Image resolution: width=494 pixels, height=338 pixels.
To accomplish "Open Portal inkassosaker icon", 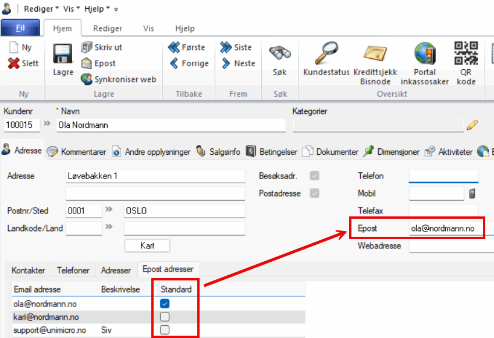I will click(x=425, y=54).
